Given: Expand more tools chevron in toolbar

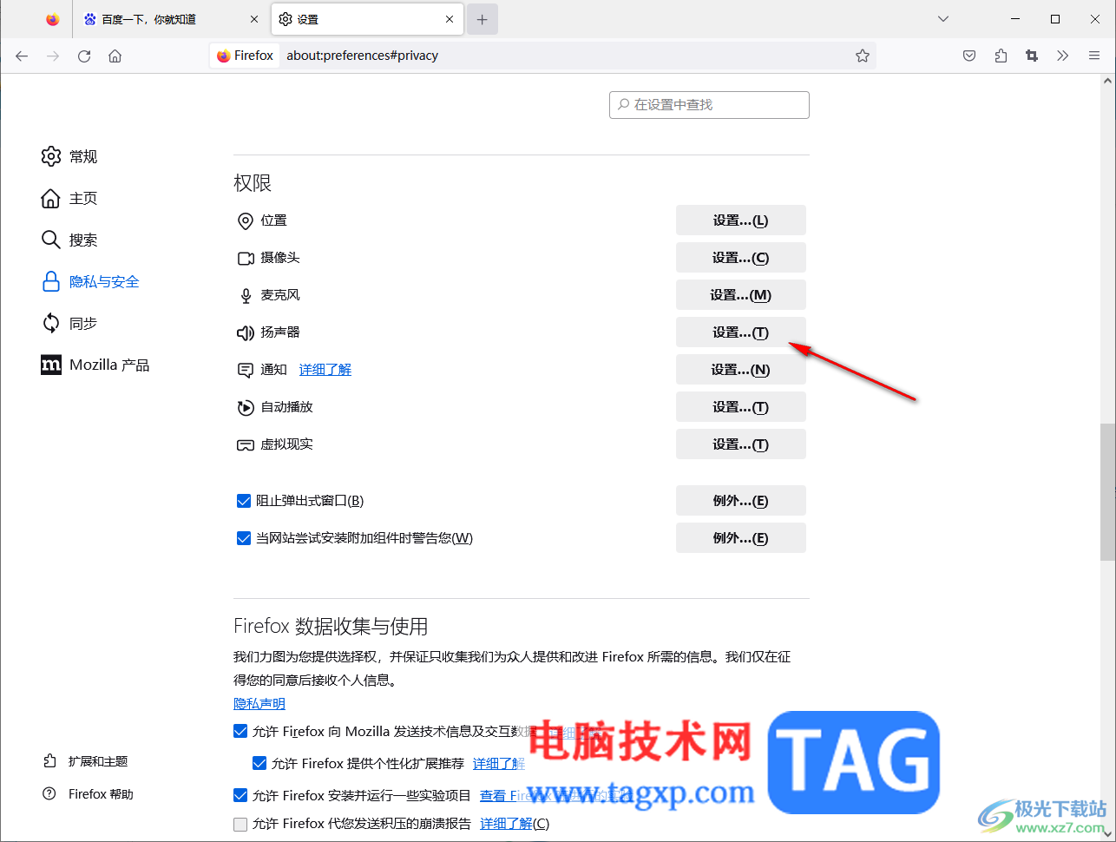Looking at the screenshot, I should (x=1063, y=56).
